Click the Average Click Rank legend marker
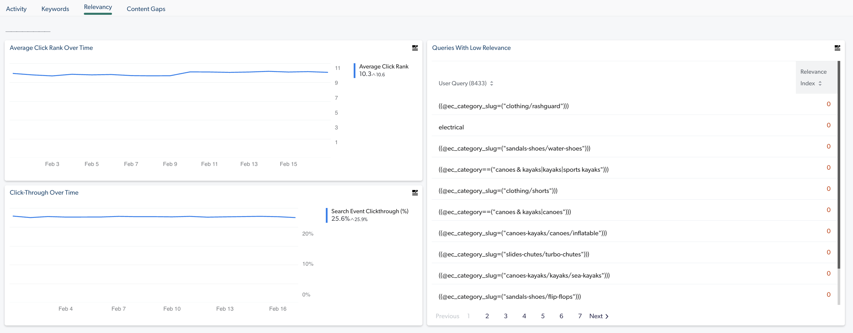 click(x=355, y=70)
